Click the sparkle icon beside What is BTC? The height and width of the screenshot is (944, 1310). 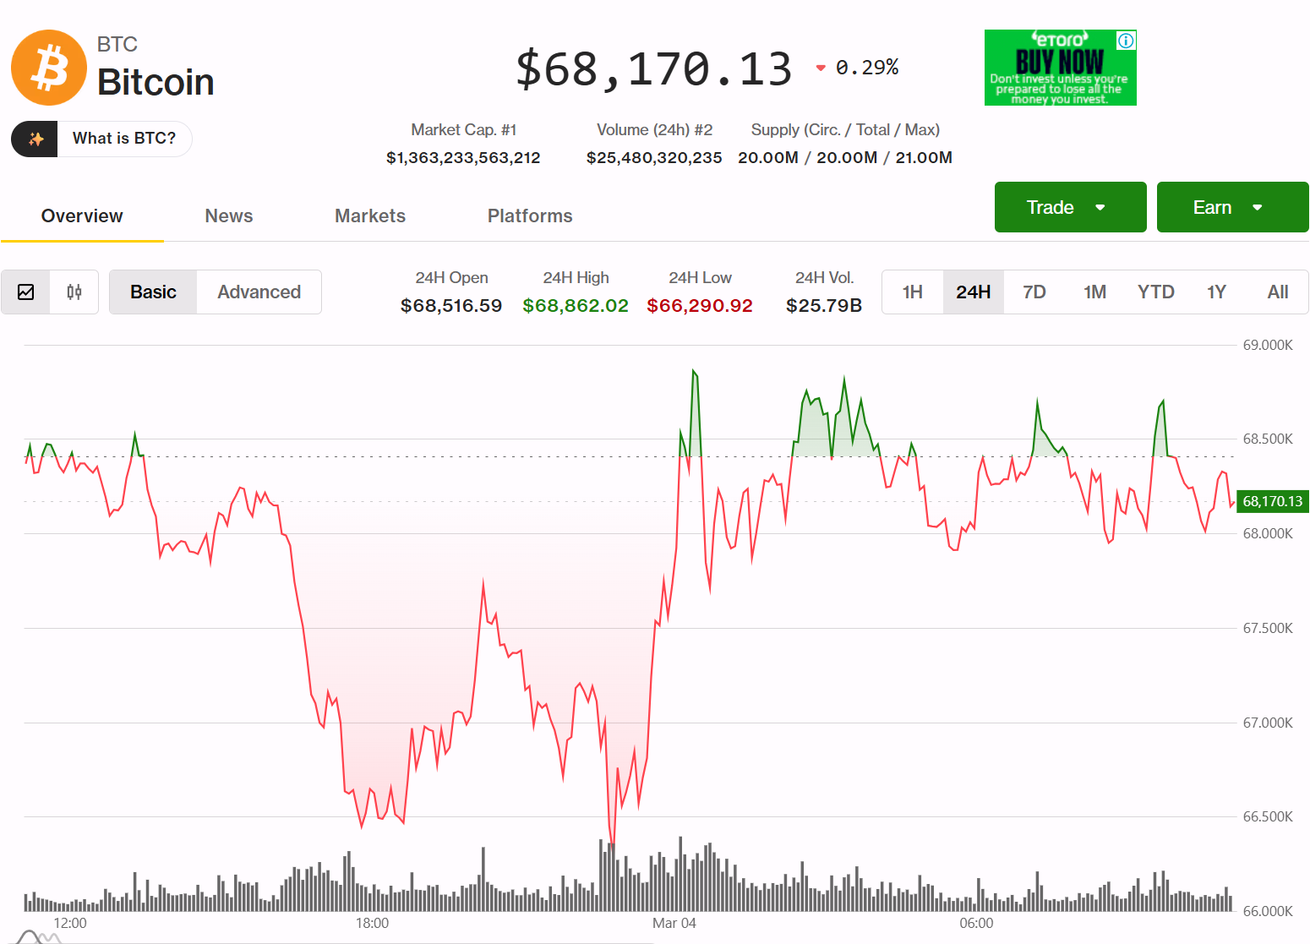pos(34,139)
